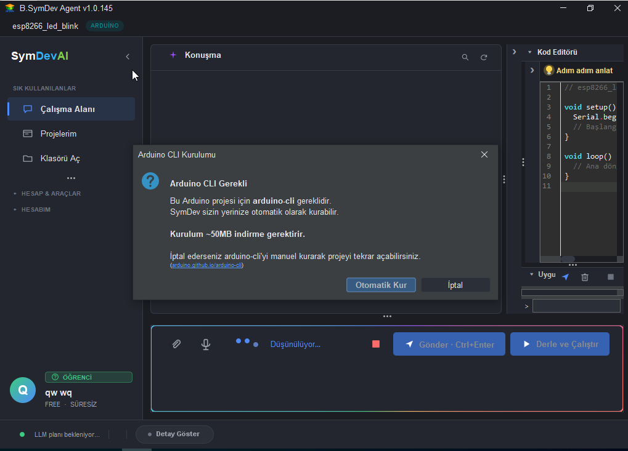Stop the Düşünülüyor process with red square
628x451 pixels.
(376, 344)
